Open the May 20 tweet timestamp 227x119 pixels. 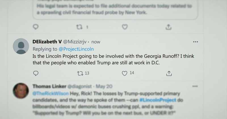click(104, 86)
